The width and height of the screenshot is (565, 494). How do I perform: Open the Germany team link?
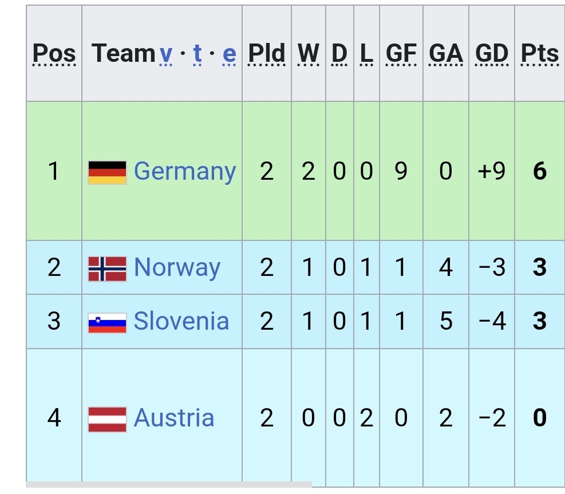pyautogui.click(x=184, y=172)
